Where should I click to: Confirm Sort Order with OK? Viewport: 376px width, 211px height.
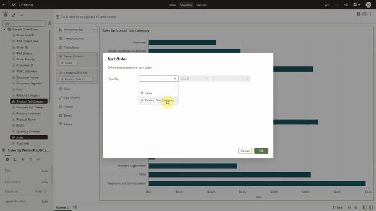(x=261, y=151)
